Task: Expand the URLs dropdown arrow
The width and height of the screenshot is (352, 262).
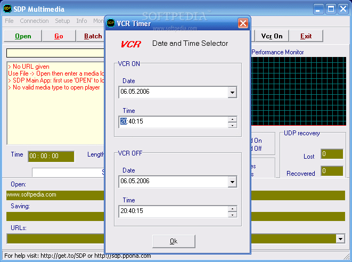Action: [x=340, y=239]
